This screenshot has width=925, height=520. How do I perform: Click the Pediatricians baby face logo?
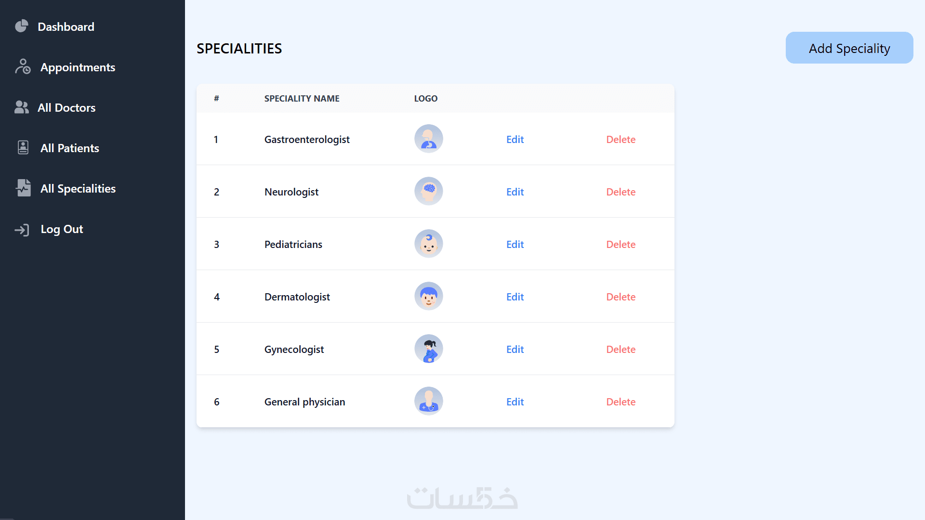428,244
